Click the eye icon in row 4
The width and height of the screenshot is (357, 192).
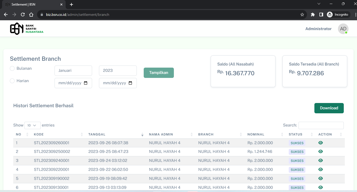point(320,169)
